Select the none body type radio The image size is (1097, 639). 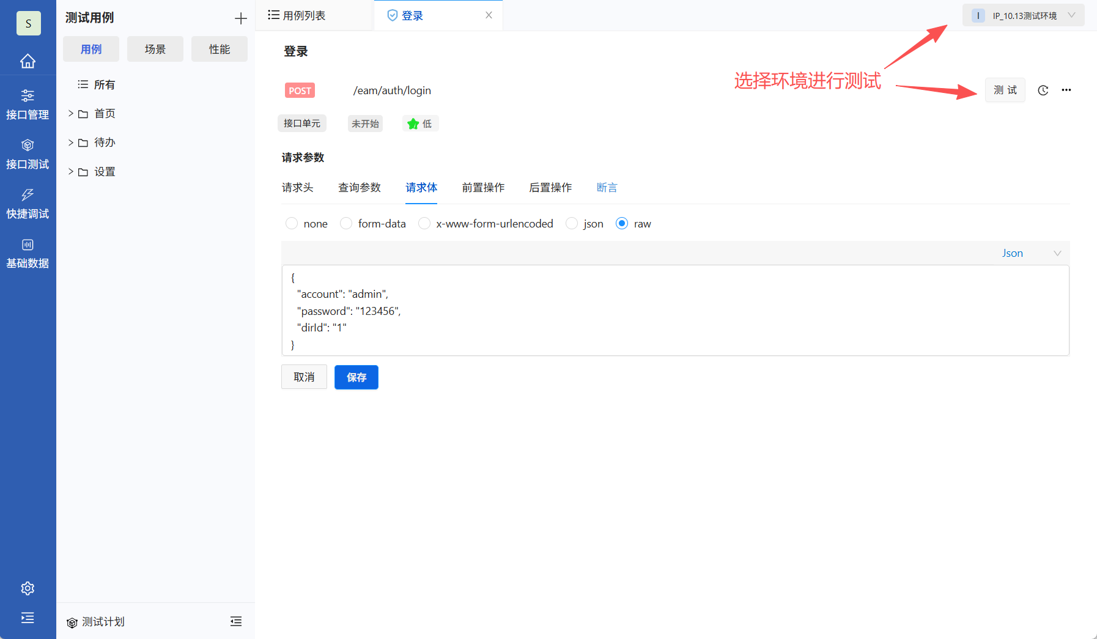tap(292, 223)
